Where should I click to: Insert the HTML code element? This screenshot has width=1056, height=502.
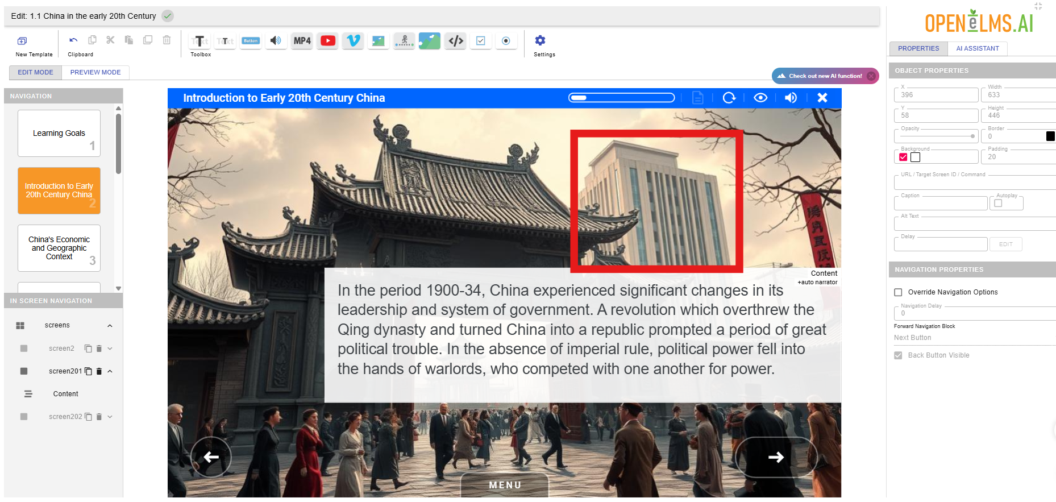(456, 41)
